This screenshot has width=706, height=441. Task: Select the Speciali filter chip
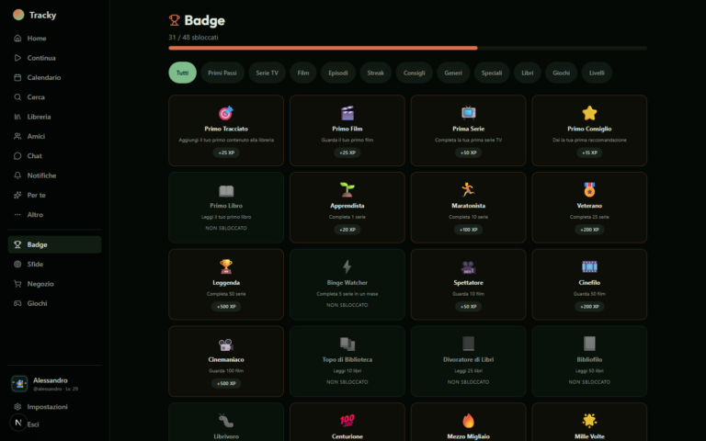(492, 73)
